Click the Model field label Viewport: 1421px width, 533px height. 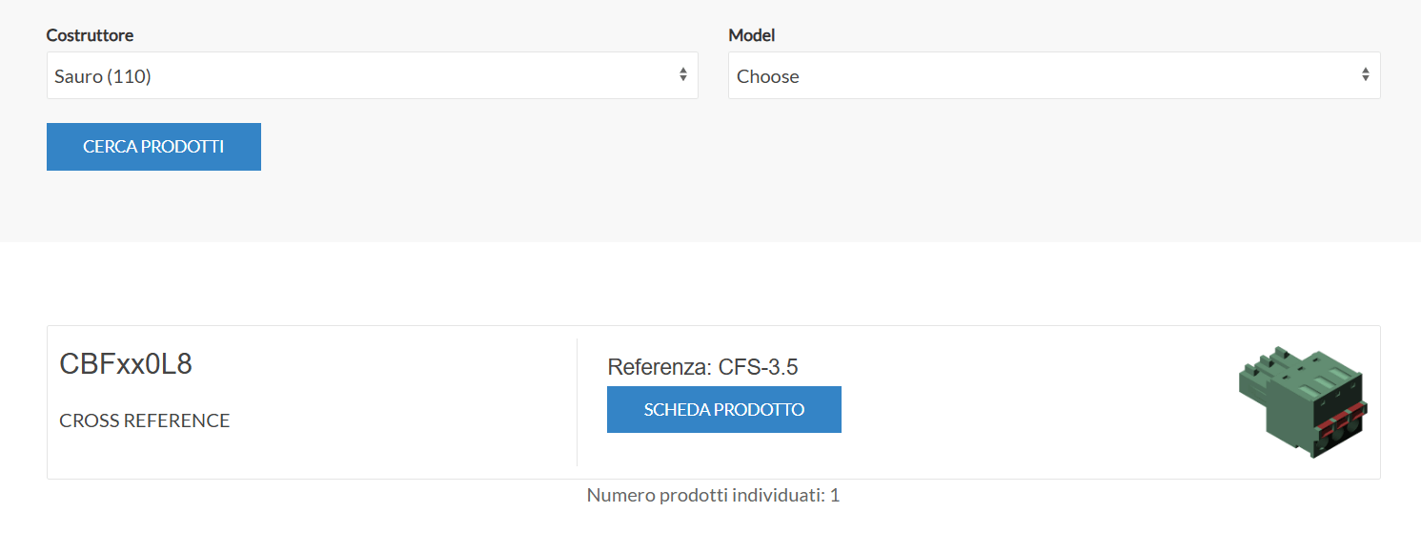pyautogui.click(x=752, y=35)
